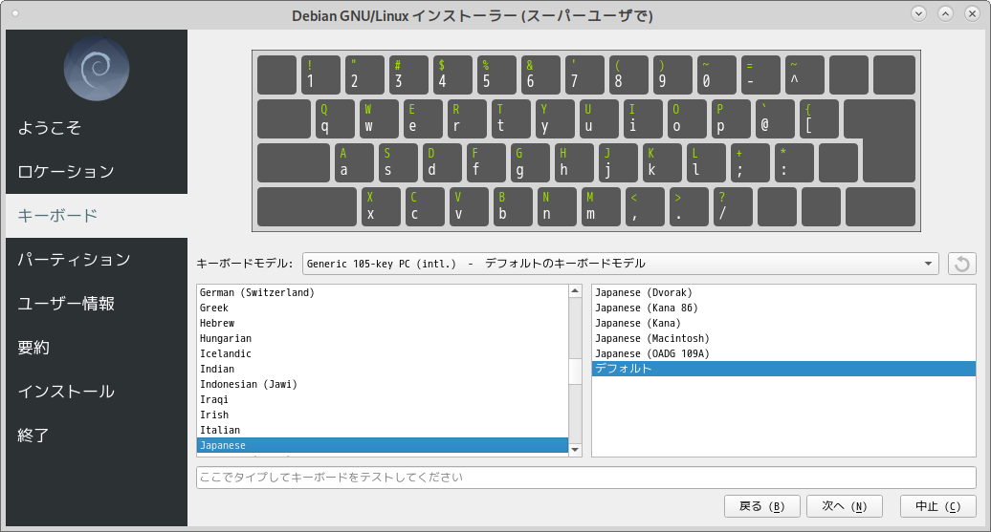
Task: Select Hungarian layout in list
Action: (x=383, y=338)
